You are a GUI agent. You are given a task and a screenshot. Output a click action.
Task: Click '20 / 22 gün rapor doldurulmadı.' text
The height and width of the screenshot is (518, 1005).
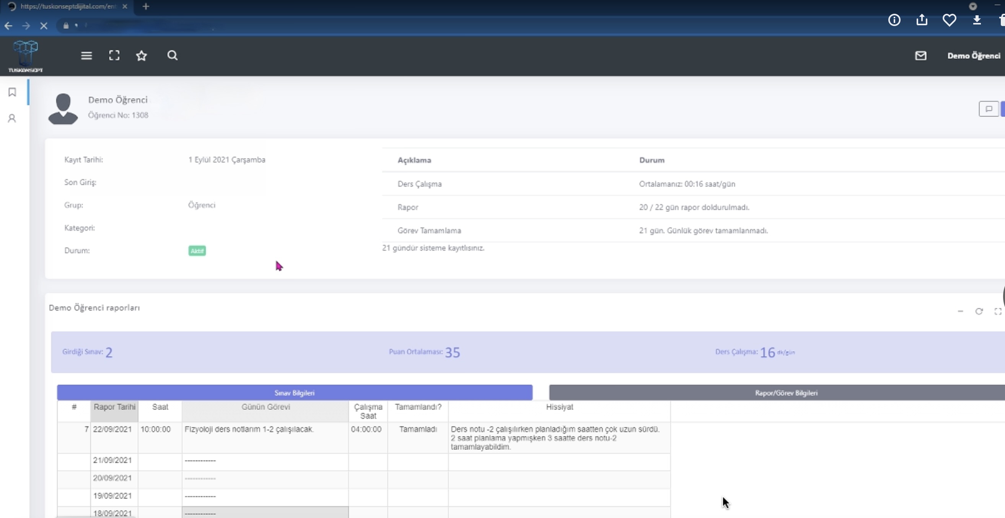pyautogui.click(x=694, y=207)
